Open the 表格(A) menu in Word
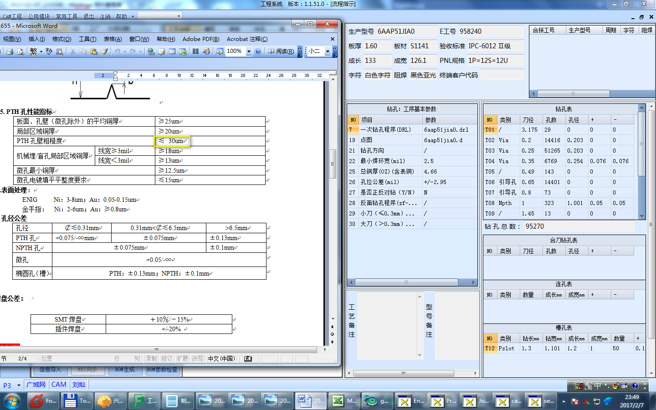Screen dimensions: 656x410 point(113,39)
